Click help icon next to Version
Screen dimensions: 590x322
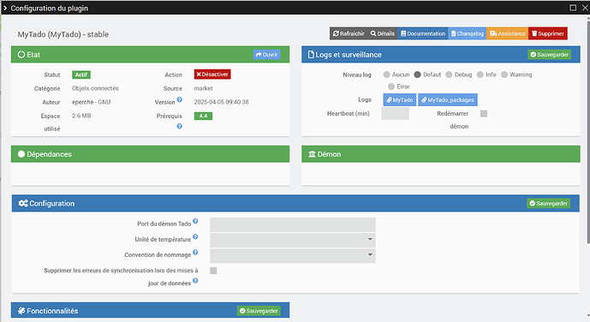tap(180, 99)
